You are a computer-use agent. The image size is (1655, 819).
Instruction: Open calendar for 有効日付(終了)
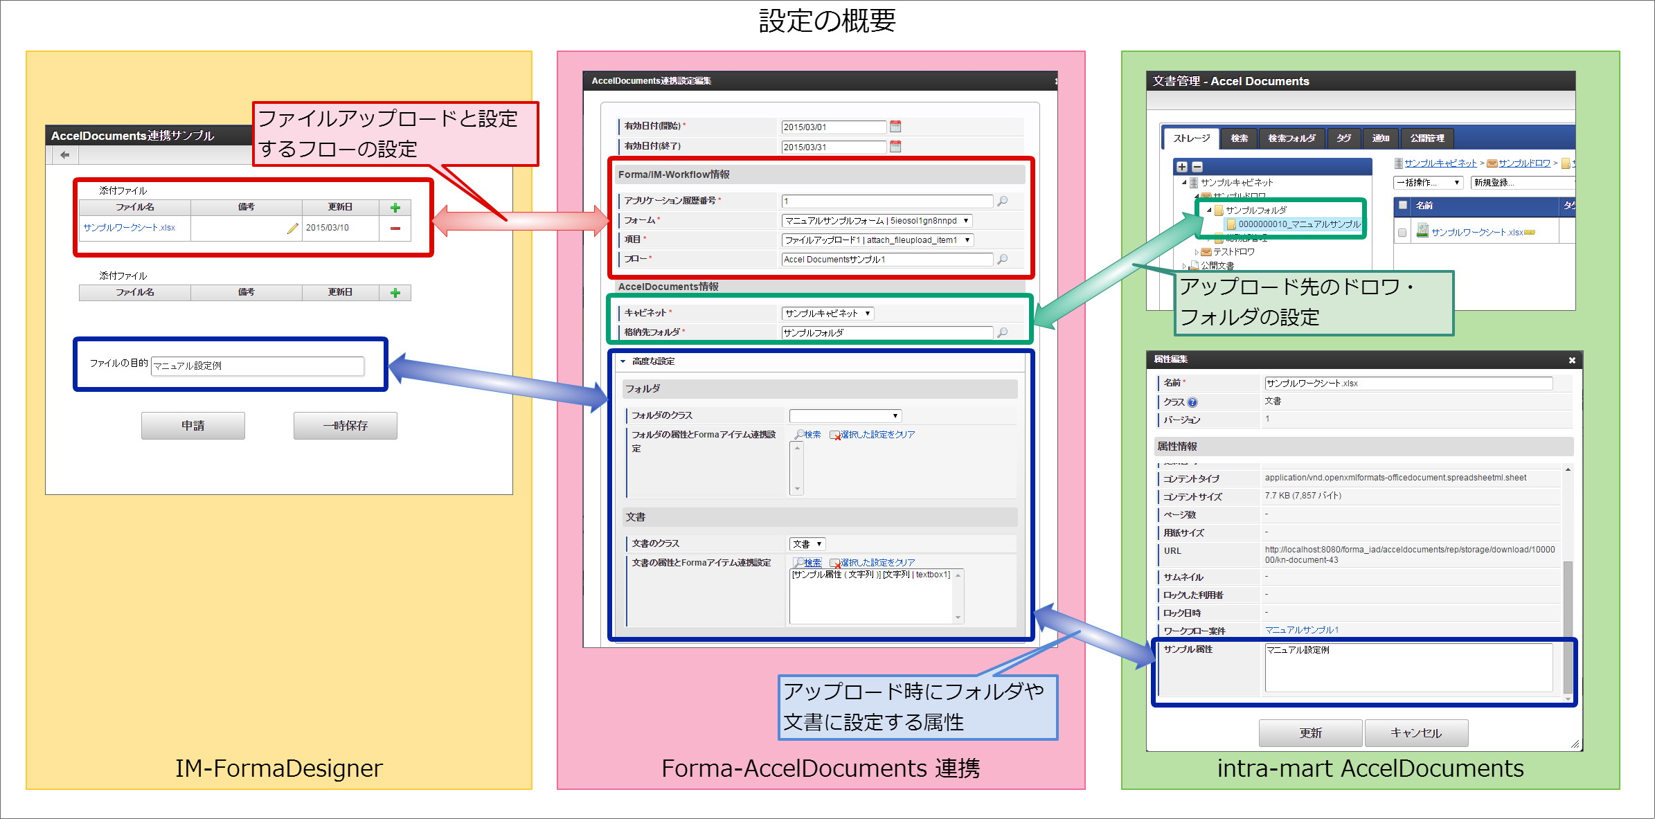(895, 147)
